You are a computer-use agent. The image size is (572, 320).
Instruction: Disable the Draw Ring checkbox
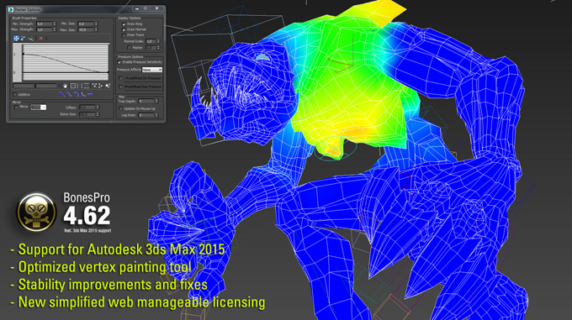coord(124,24)
